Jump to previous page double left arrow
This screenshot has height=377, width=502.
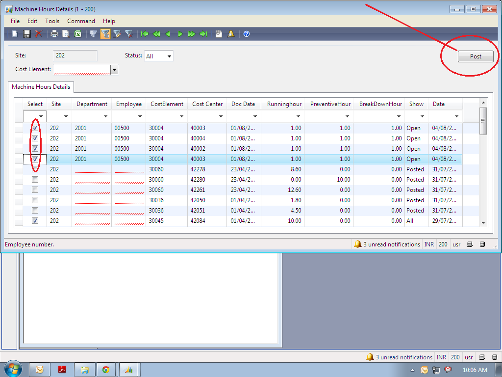[x=156, y=34]
